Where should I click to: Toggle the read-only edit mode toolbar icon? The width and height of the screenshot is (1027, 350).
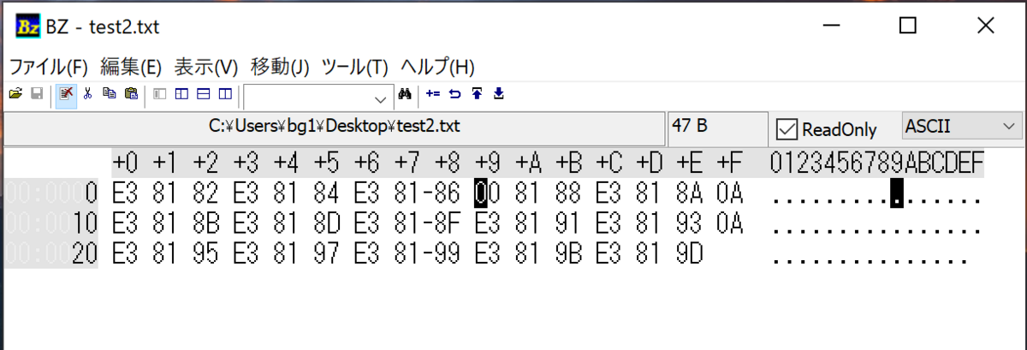point(66,94)
